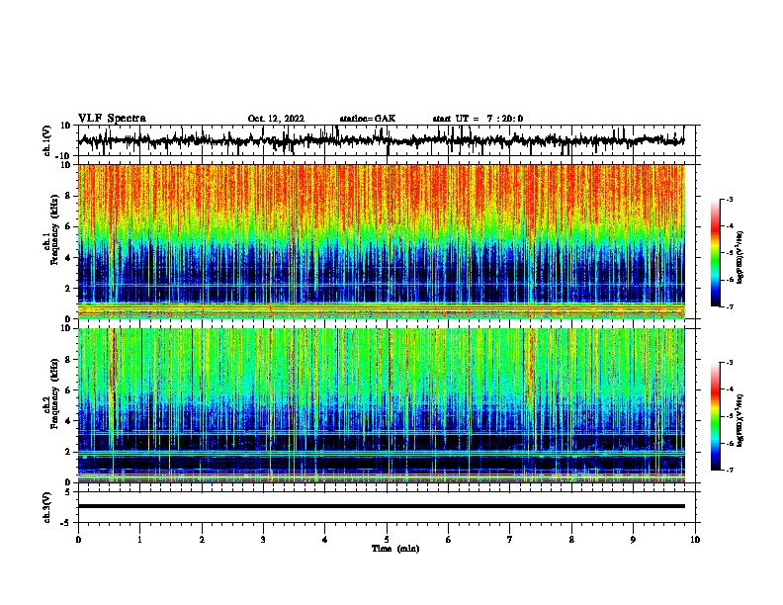
Task: Click the ch.3 flat voltage trace
Action: coord(382,506)
